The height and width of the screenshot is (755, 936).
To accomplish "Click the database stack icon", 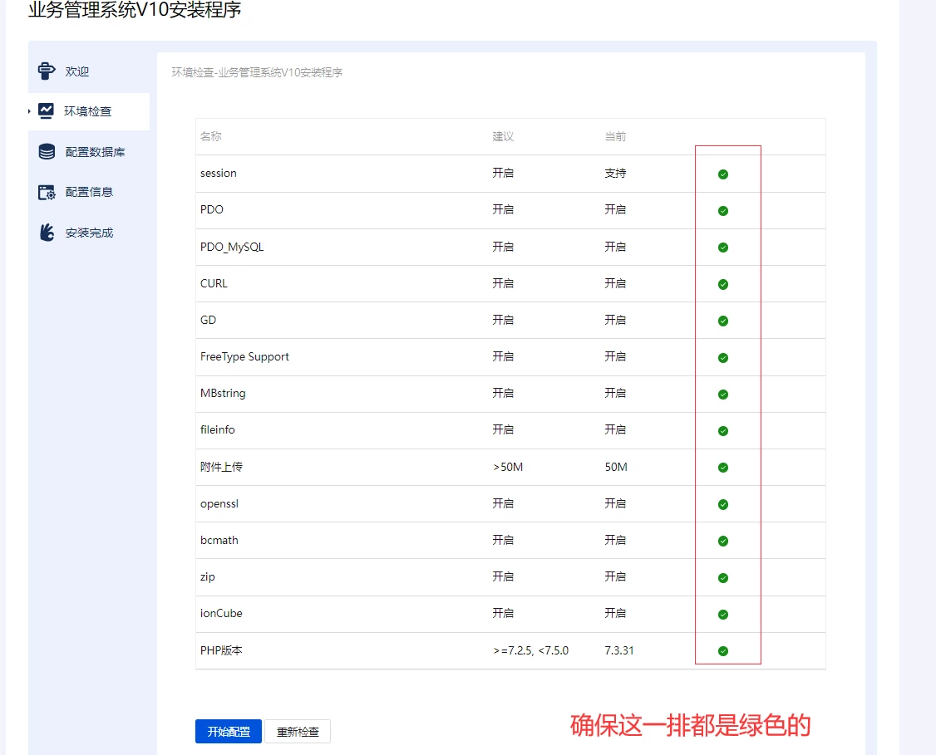I will [47, 152].
